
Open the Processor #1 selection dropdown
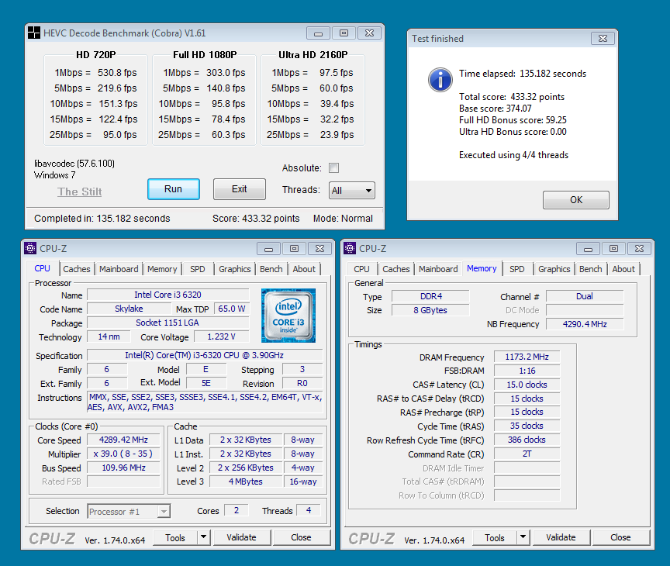[129, 511]
